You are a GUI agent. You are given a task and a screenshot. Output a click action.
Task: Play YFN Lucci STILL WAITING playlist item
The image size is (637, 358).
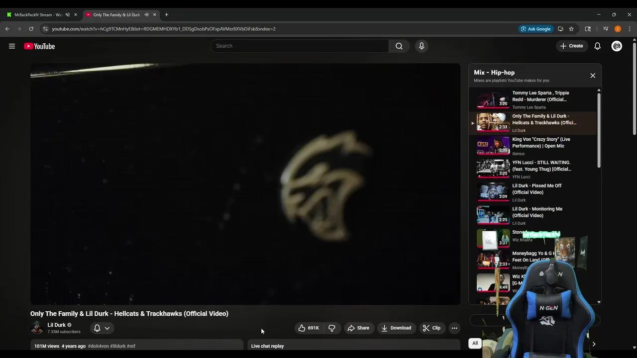click(532, 170)
